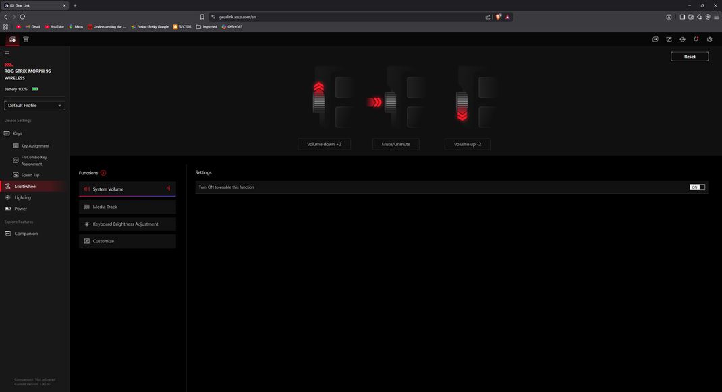
Task: Open the Default Profile dropdown
Action: [x=34, y=106]
